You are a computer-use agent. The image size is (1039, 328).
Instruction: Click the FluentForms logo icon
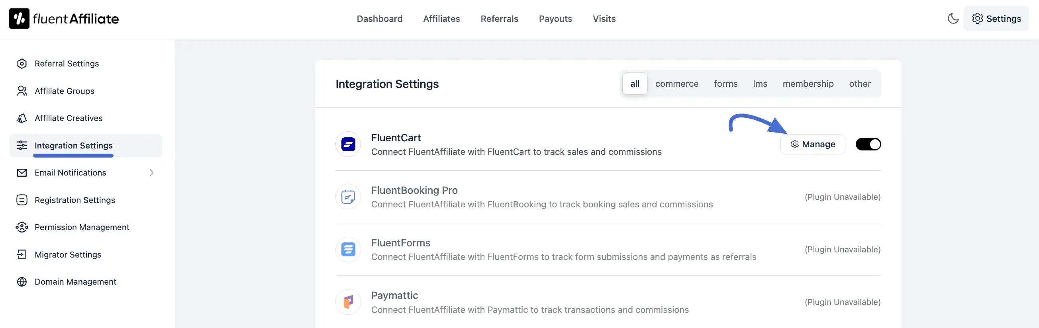348,250
